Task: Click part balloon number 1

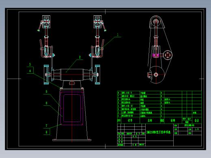Action: (x=118, y=35)
